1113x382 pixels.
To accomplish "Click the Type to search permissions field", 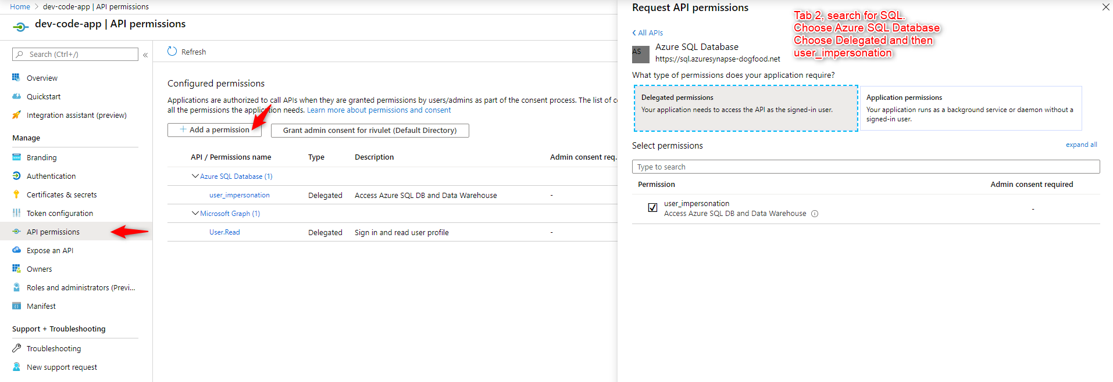I will pos(866,167).
